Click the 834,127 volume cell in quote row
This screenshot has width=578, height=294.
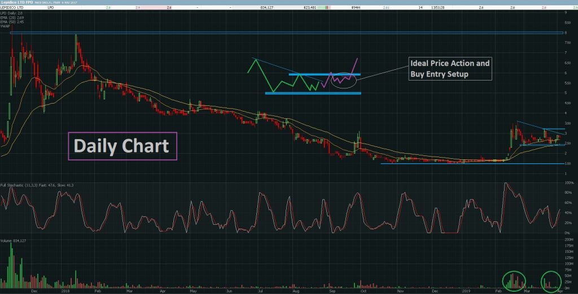pos(266,7)
